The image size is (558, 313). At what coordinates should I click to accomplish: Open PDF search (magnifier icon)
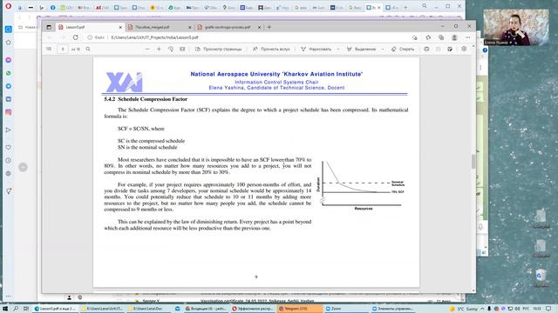tap(88, 49)
